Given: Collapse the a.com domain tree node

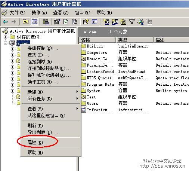Looking at the screenshot, I should click(x=5, y=43).
